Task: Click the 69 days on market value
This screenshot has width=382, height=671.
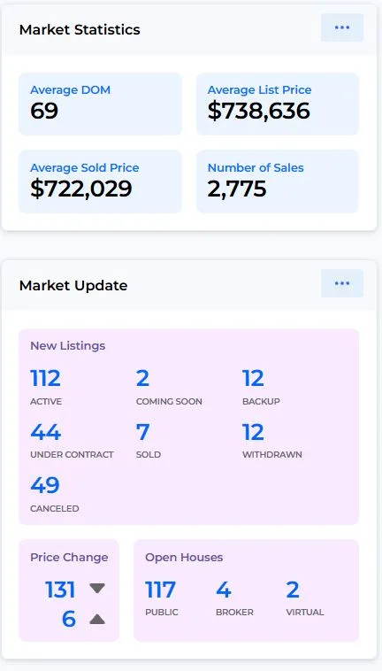Action: pos(44,111)
